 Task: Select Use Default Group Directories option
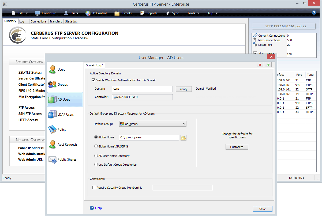click(96, 165)
